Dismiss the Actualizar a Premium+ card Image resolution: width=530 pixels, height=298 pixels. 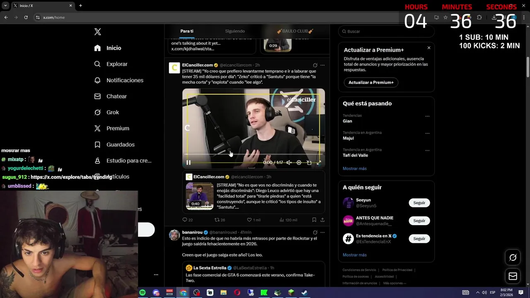[x=429, y=48]
